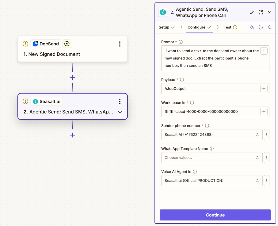The height and width of the screenshot is (226, 278).
Task: Open the Test tab
Action: 228,27
